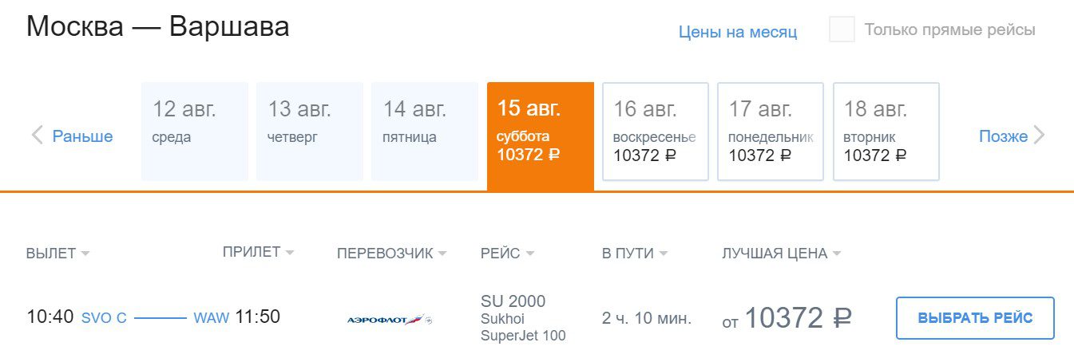Click the sort arrow next to ПРИЛЕТ
Image resolution: width=1074 pixels, height=354 pixels.
(x=289, y=253)
